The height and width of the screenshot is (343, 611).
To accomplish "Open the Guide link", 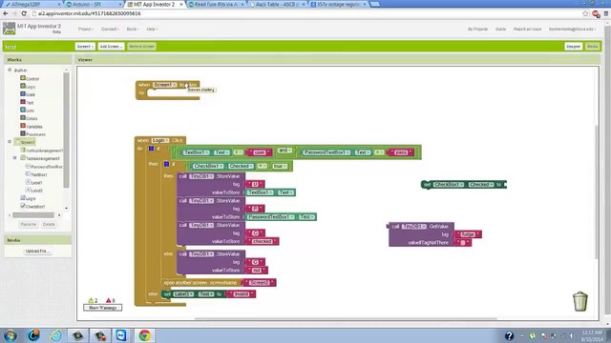I will [x=500, y=30].
